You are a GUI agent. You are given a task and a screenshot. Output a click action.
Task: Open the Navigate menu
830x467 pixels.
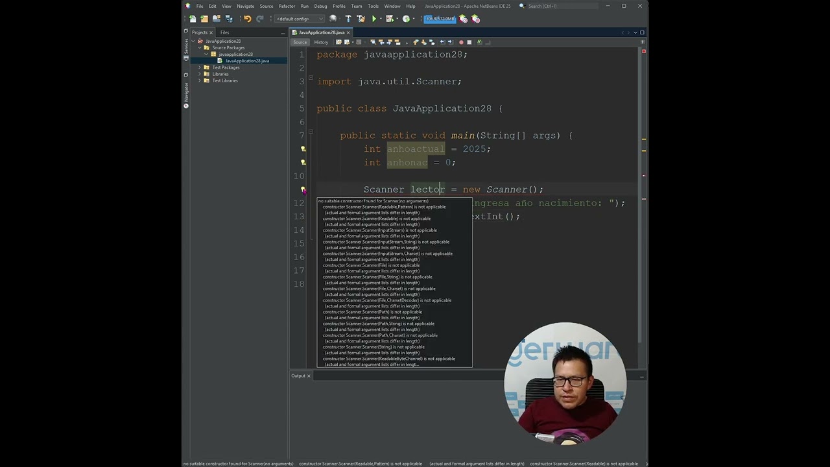[245, 6]
